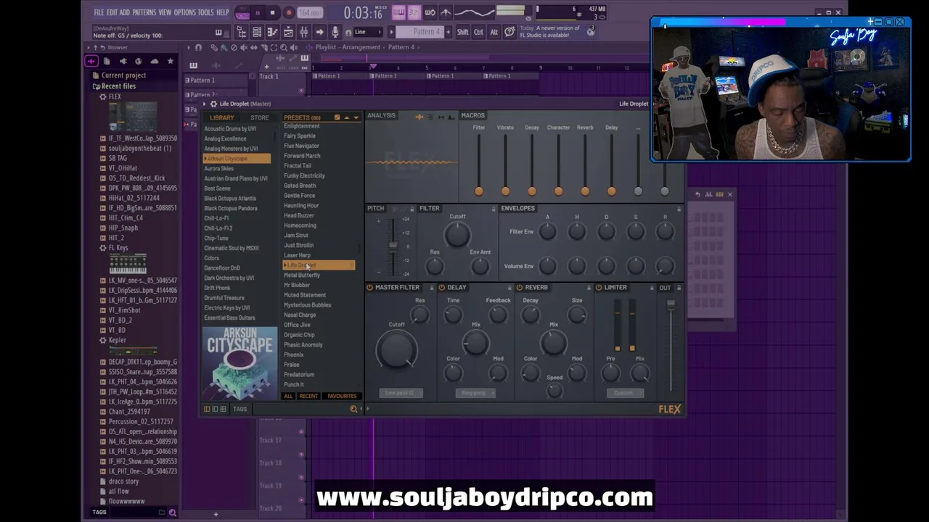929x522 pixels.
Task: Click the FL Studio update notification icon
Action: pos(591,31)
